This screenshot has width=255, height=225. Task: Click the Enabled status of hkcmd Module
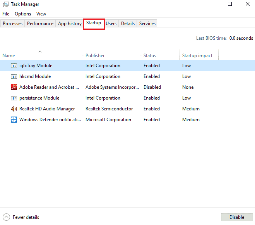click(152, 76)
